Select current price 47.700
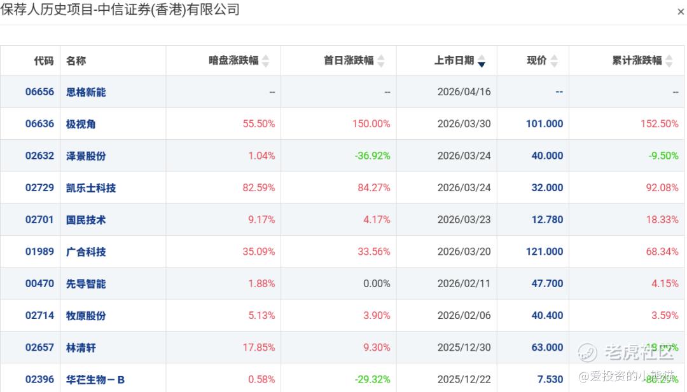Viewport: 687px width, 392px height. [547, 283]
